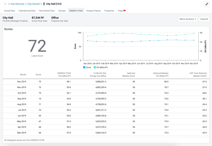Open the Calendarized Data tab
The height and width of the screenshot is (146, 212).
click(27, 11)
